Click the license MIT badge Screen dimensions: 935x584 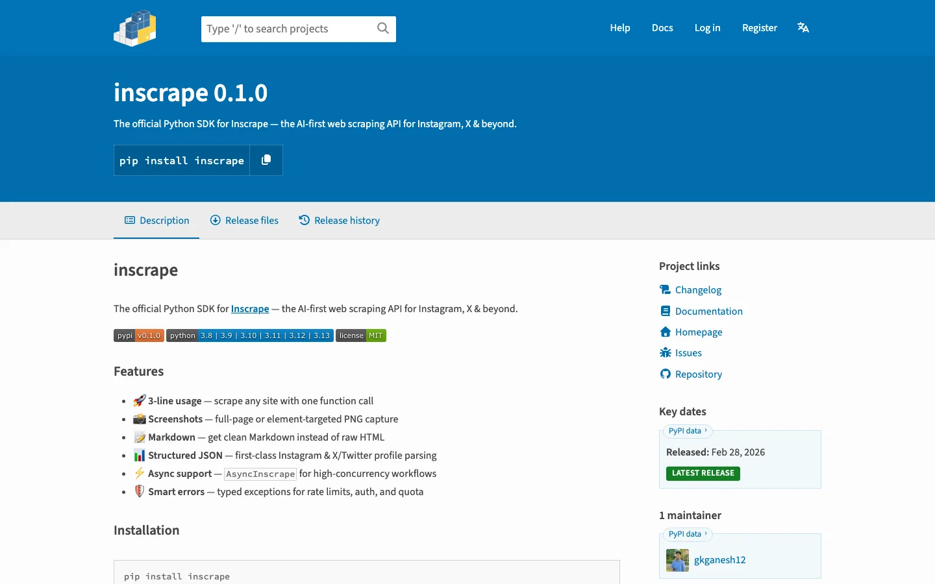point(361,335)
